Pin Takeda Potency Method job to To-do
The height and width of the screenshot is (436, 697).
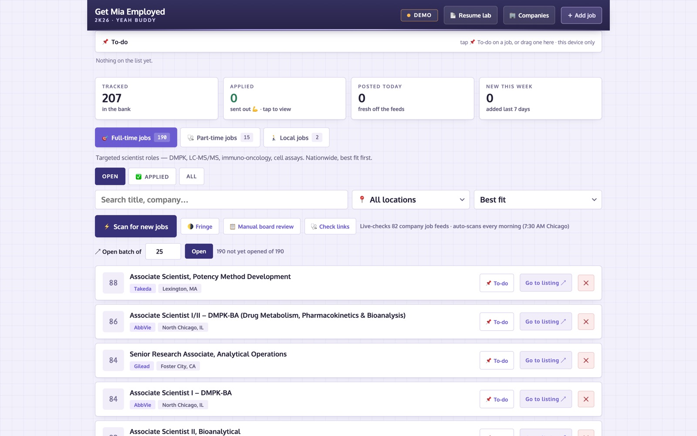click(497, 283)
